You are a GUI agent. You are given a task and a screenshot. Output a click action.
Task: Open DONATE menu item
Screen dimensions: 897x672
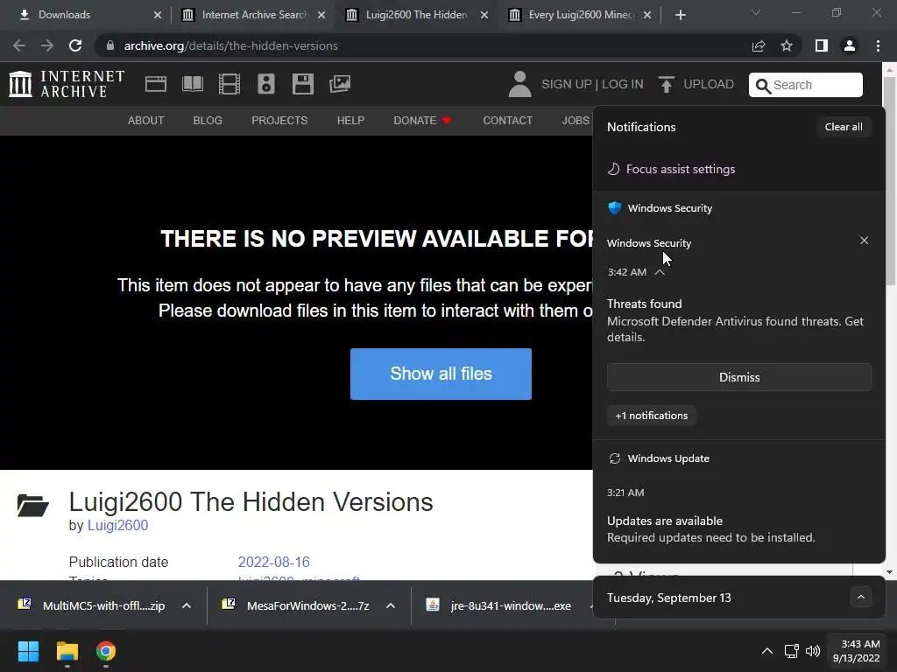point(422,121)
